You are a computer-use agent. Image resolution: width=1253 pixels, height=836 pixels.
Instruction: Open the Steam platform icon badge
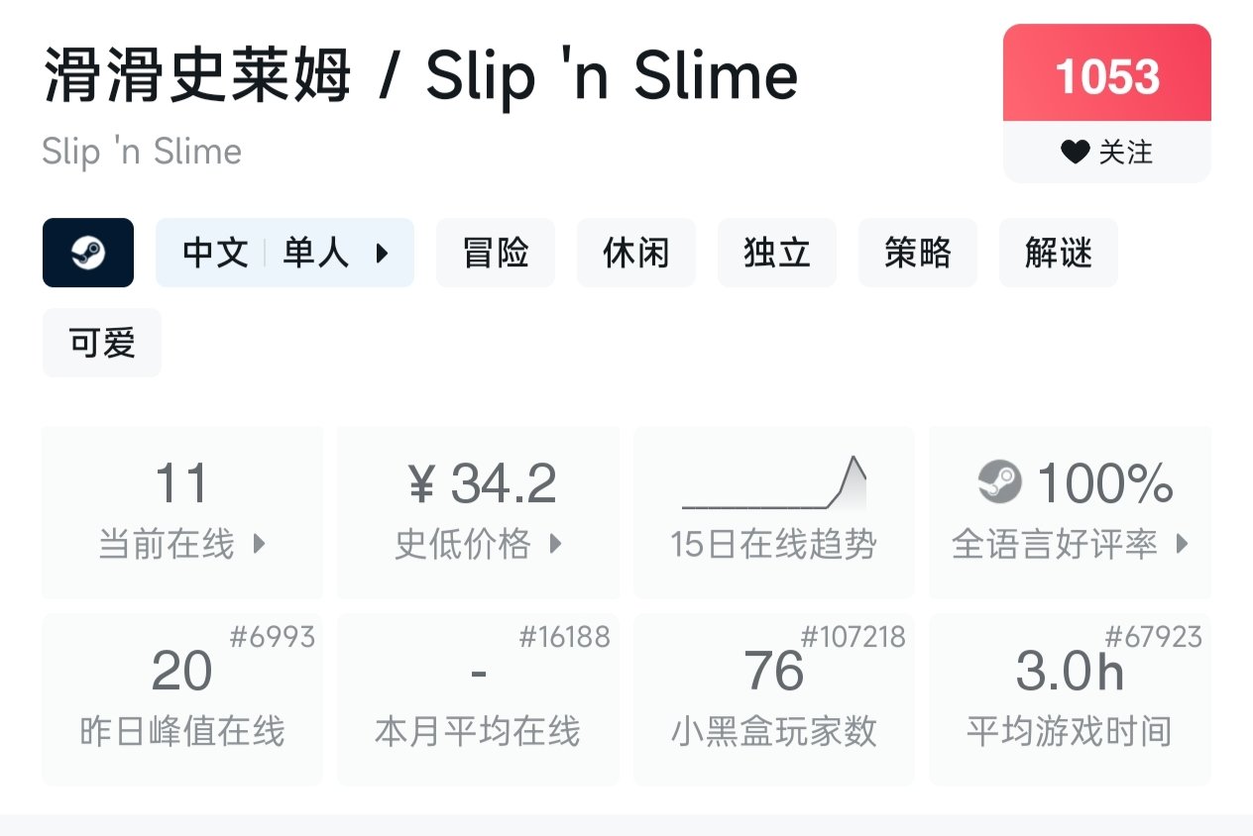(x=88, y=253)
